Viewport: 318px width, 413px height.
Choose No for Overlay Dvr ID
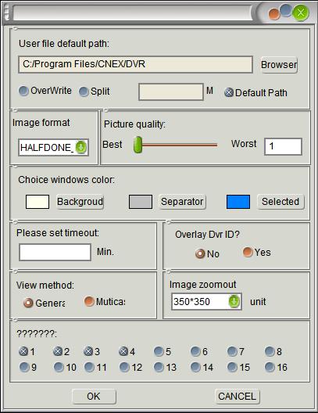click(200, 253)
